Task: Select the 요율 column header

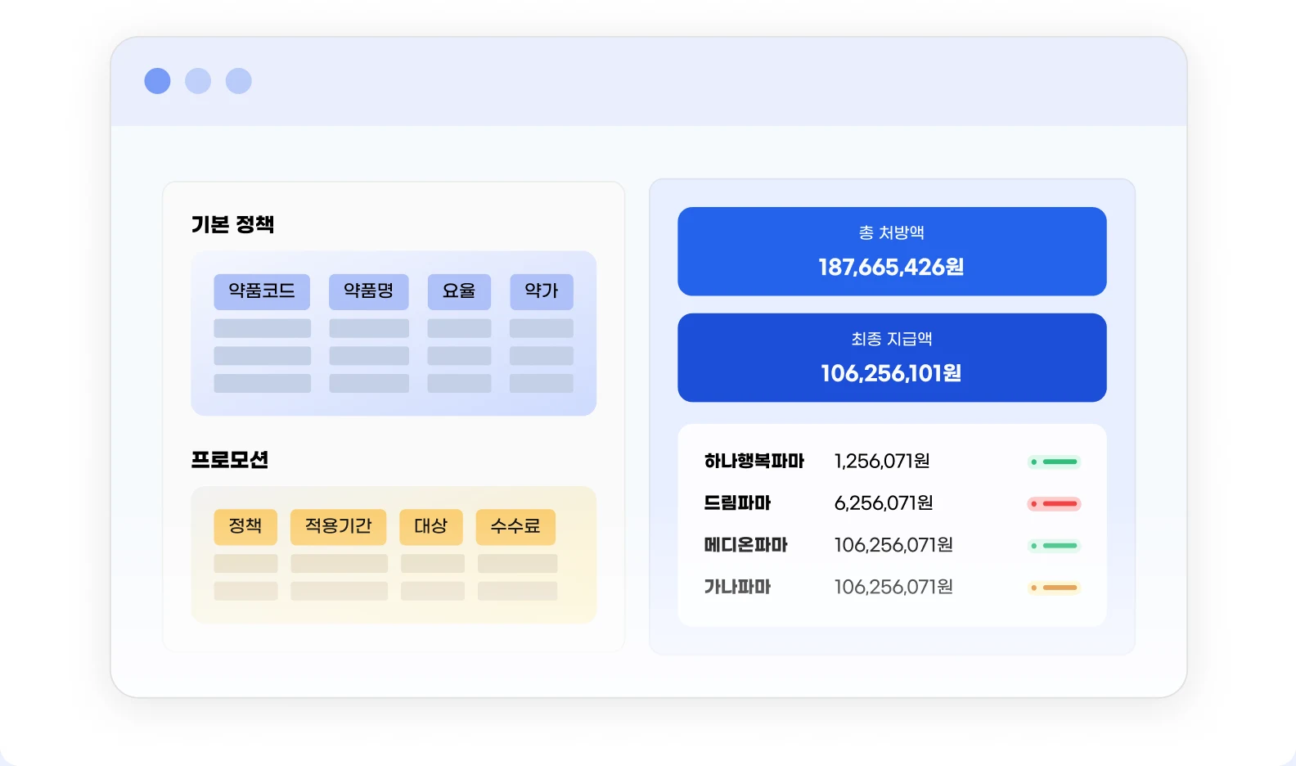Action: tap(459, 291)
